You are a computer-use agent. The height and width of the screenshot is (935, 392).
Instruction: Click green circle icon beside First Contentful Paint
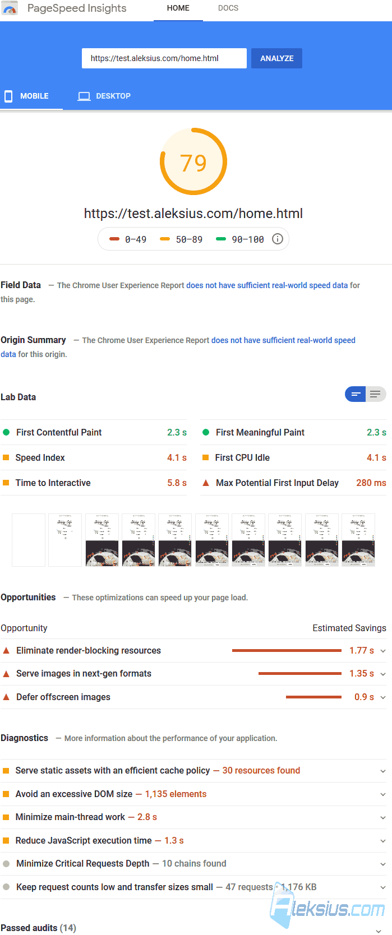pos(6,432)
